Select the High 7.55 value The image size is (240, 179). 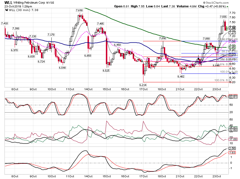pyautogui.click(x=138, y=6)
